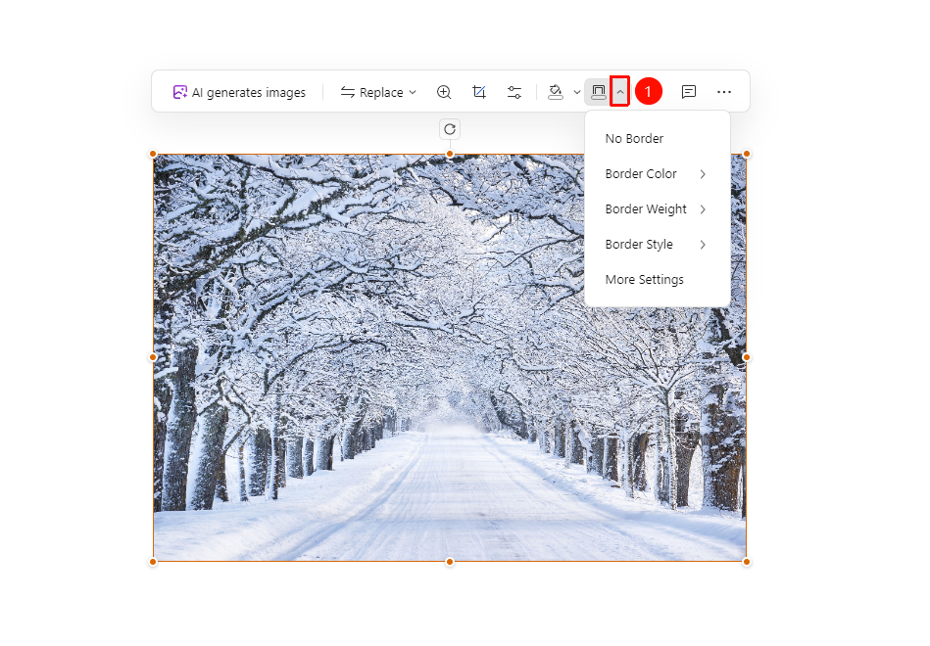Collapse the border options chevron
Viewport: 930px width, 646px height.
[619, 92]
